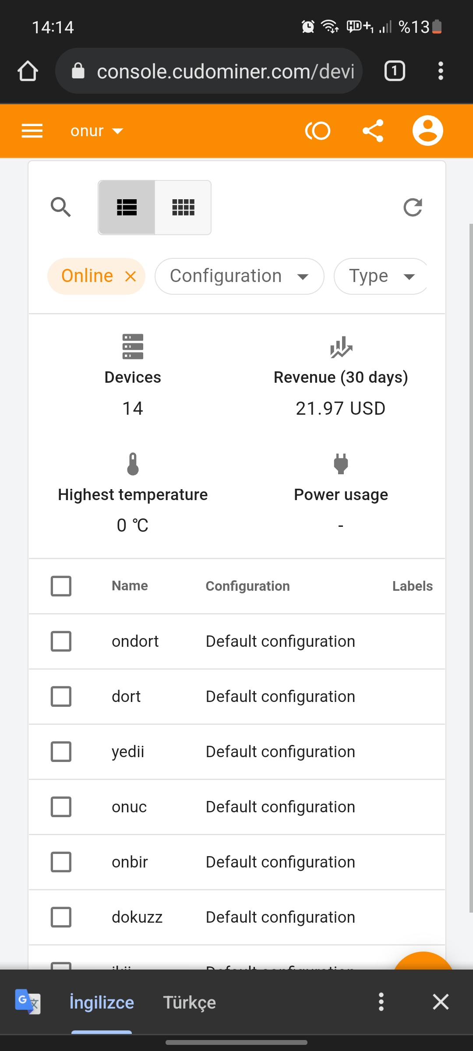Open the user account profile icon
The height and width of the screenshot is (1051, 473).
coord(428,130)
